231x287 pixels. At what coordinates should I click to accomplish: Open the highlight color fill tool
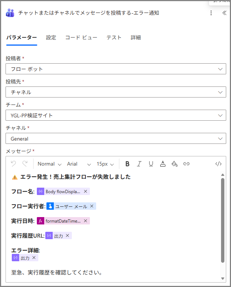click(x=175, y=164)
